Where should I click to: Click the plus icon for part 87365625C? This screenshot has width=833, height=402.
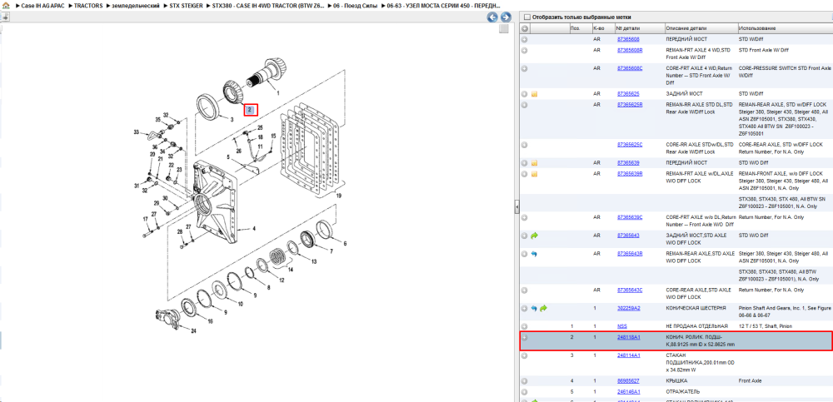click(524, 145)
